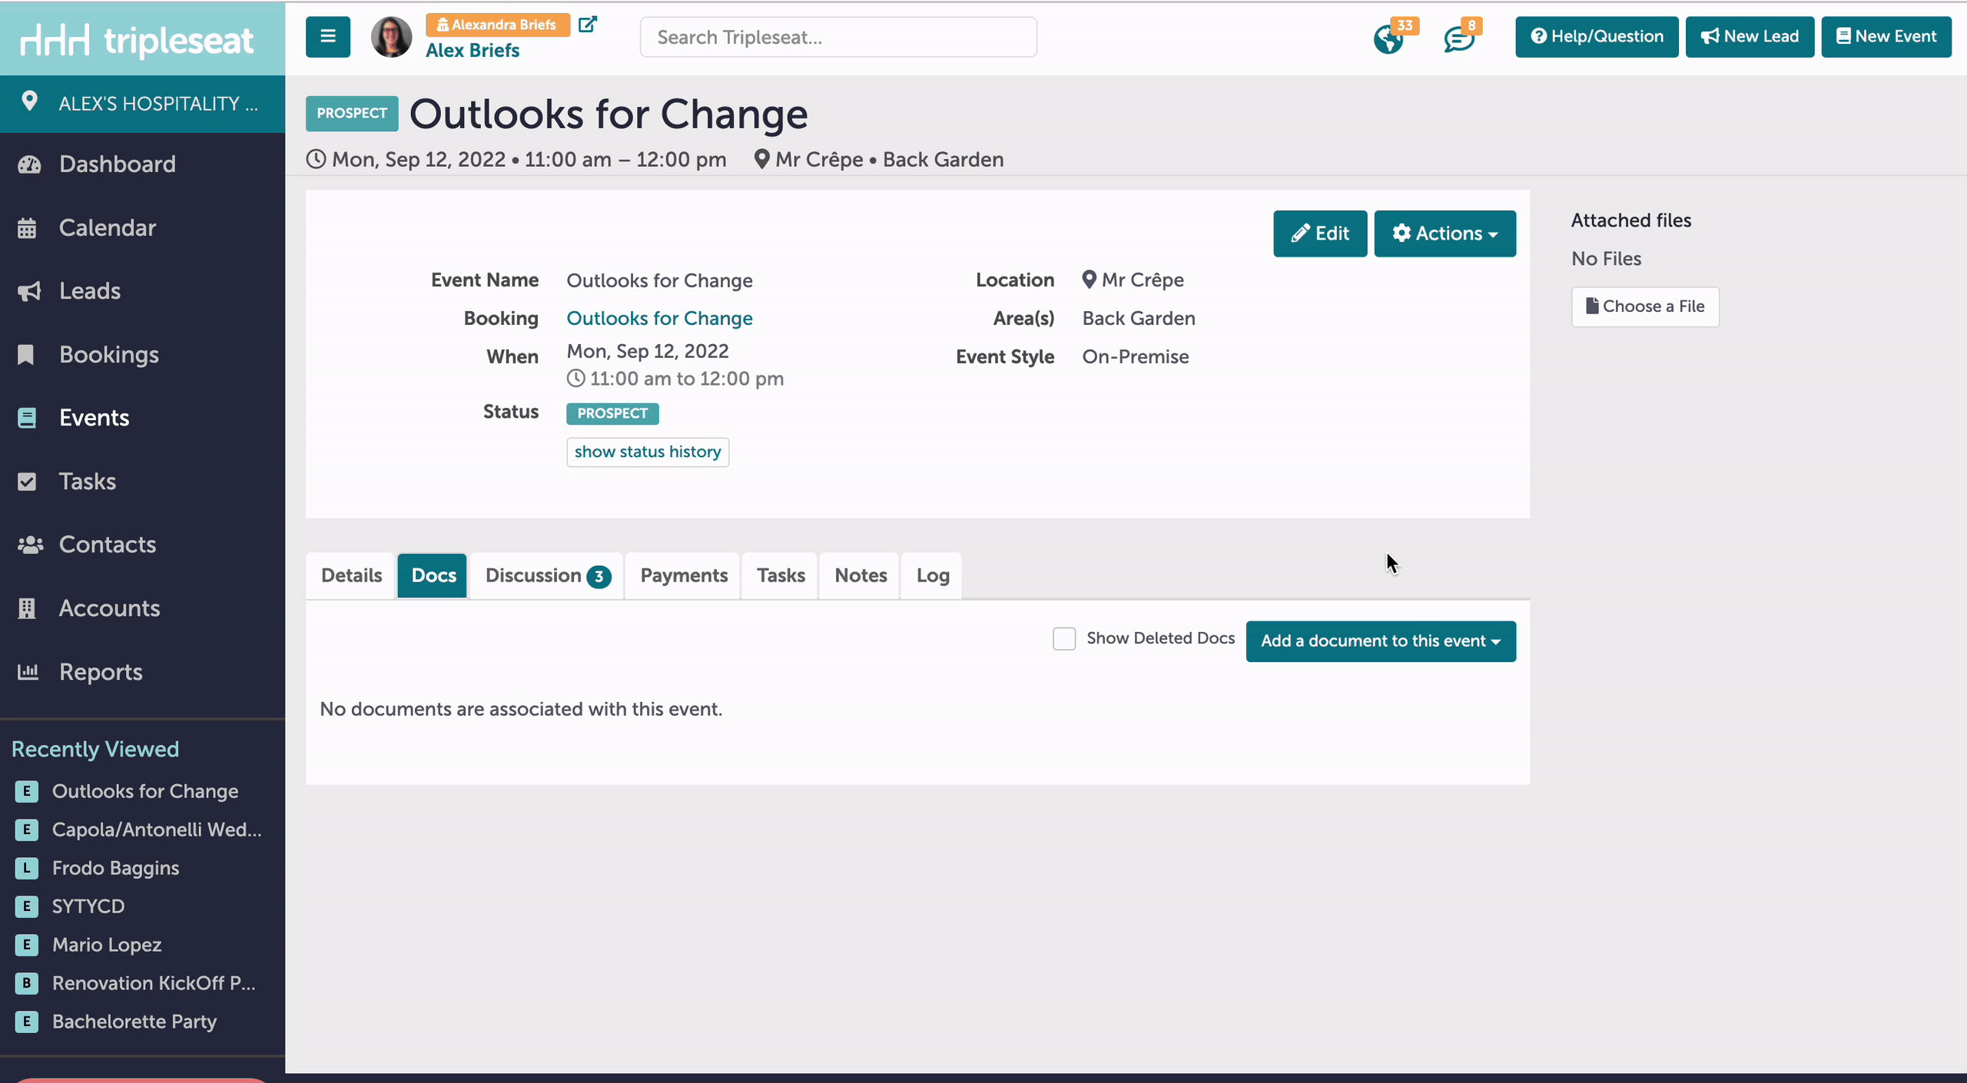Click the PROSPECT label in Status row
Image resolution: width=1967 pixels, height=1083 pixels.
(612, 413)
